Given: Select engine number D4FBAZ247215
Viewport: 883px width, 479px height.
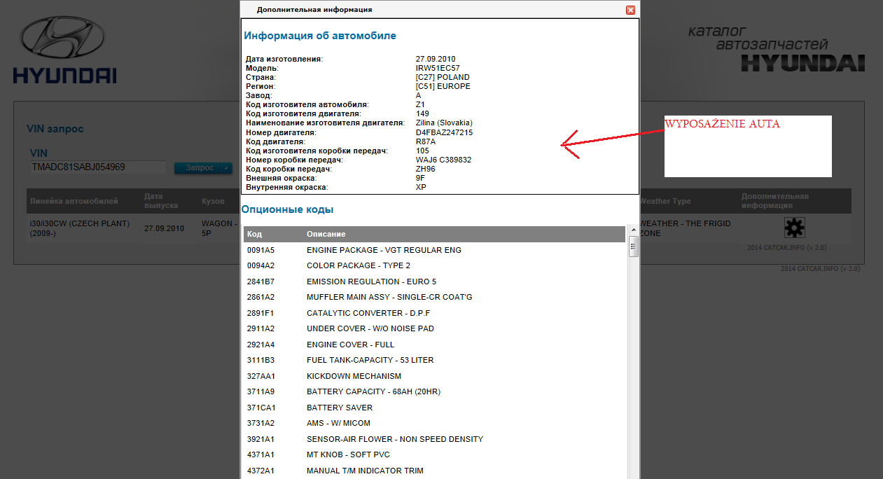Looking at the screenshot, I should 444,132.
